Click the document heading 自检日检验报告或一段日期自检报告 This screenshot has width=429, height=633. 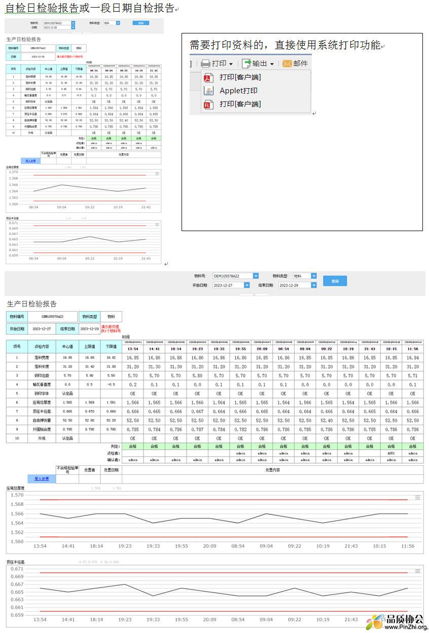[x=89, y=8]
